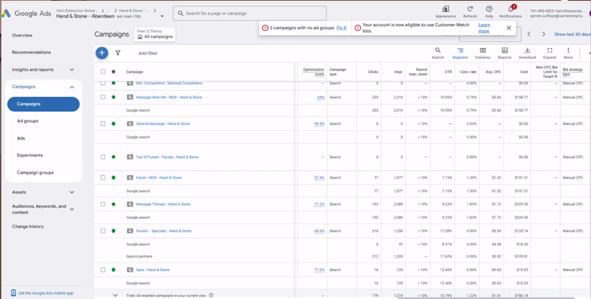The image size is (591, 299).
Task: Click status dot for Spas campaign
Action: [x=113, y=270]
